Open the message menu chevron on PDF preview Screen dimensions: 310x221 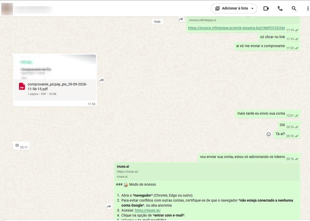94,58
